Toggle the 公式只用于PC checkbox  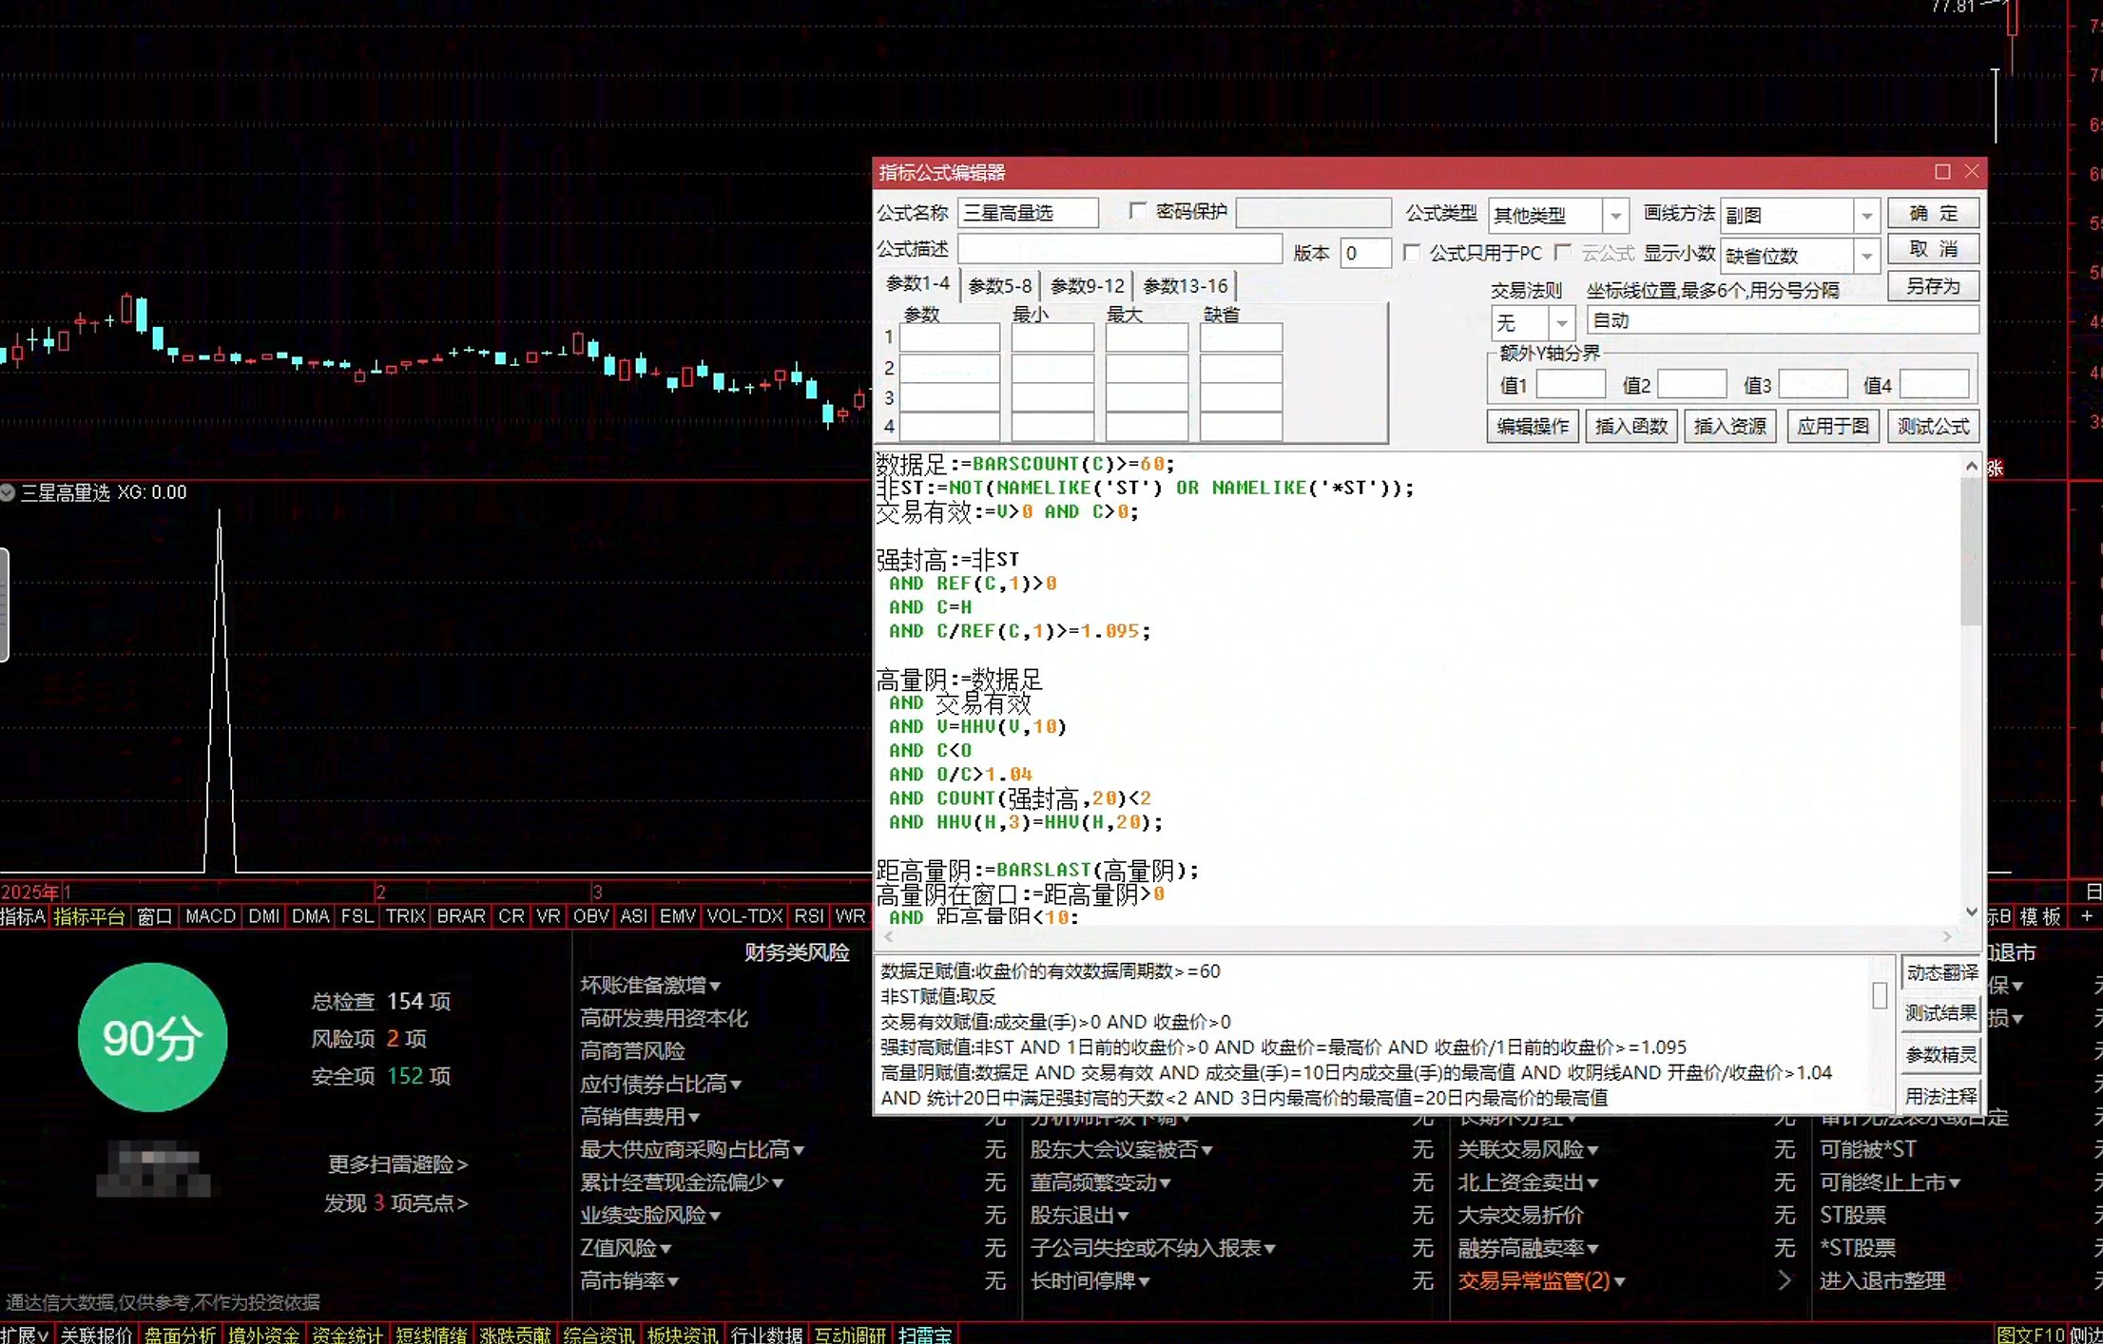[1412, 253]
